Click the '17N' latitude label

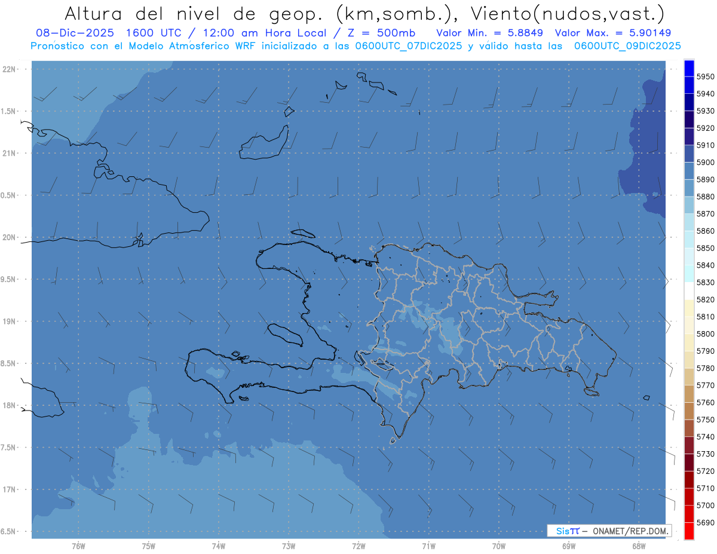point(10,489)
